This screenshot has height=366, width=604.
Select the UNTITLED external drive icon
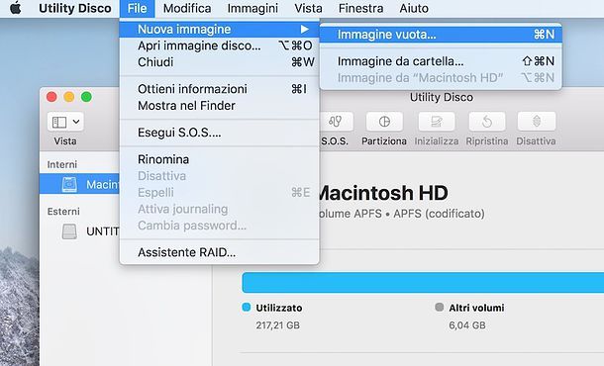point(69,231)
